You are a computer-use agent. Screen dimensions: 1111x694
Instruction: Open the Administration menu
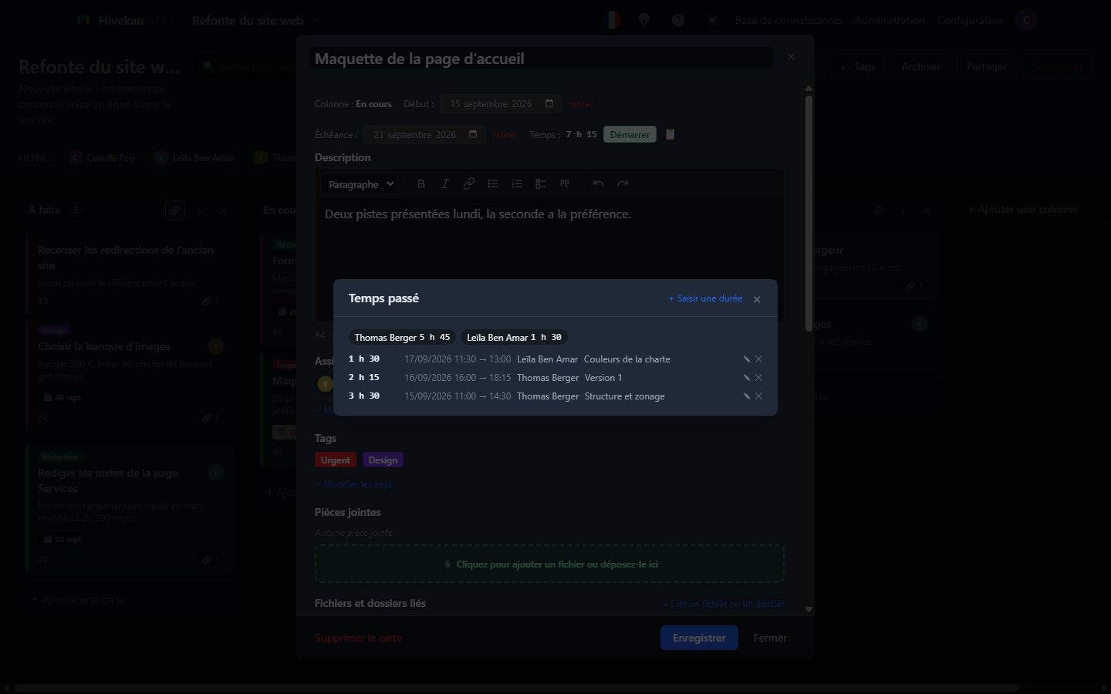point(890,20)
